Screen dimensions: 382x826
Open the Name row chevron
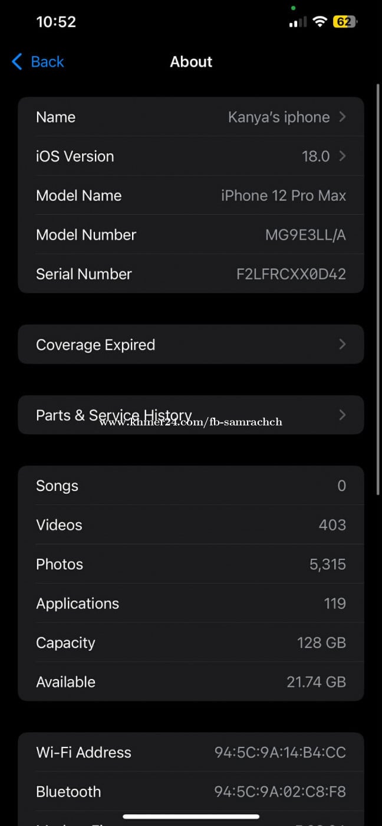coord(343,117)
